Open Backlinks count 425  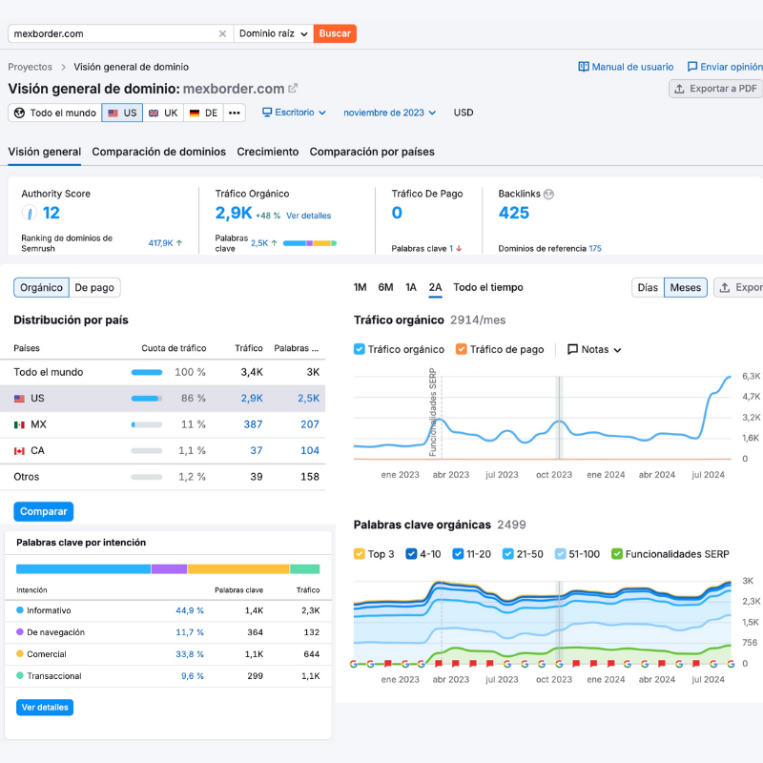point(513,213)
